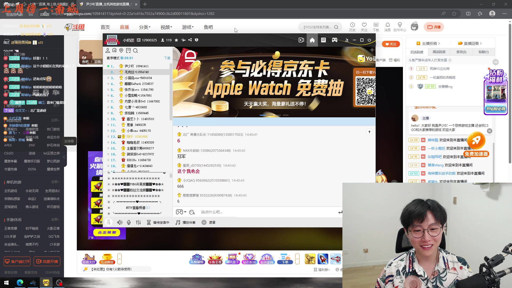This screenshot has height=288, width=512.
Task: Open the 直播 tab on Douyu
Action: click(x=124, y=27)
